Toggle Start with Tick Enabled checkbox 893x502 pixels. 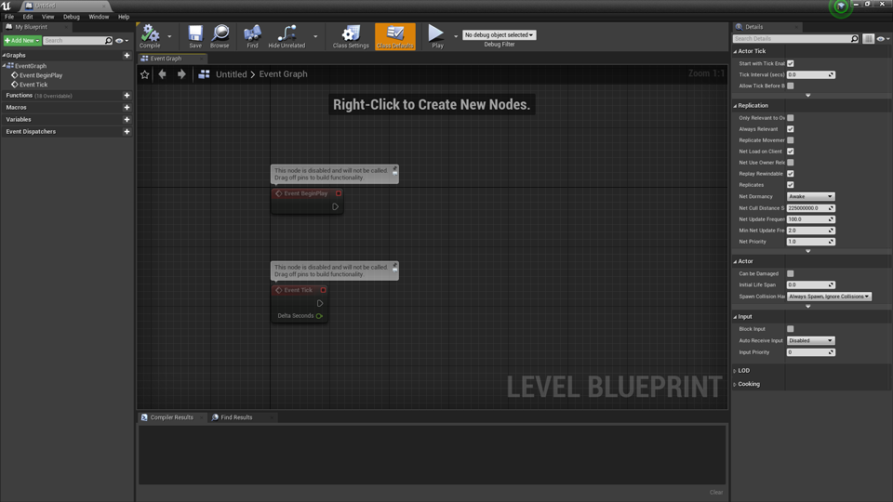tap(791, 63)
